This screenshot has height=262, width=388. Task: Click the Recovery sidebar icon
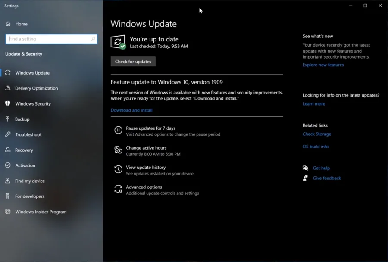pyautogui.click(x=8, y=150)
